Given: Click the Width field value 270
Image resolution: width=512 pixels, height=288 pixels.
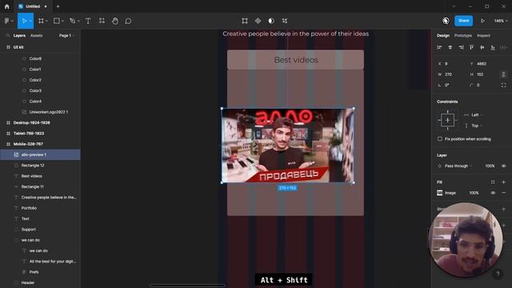Looking at the screenshot, I should (448, 74).
